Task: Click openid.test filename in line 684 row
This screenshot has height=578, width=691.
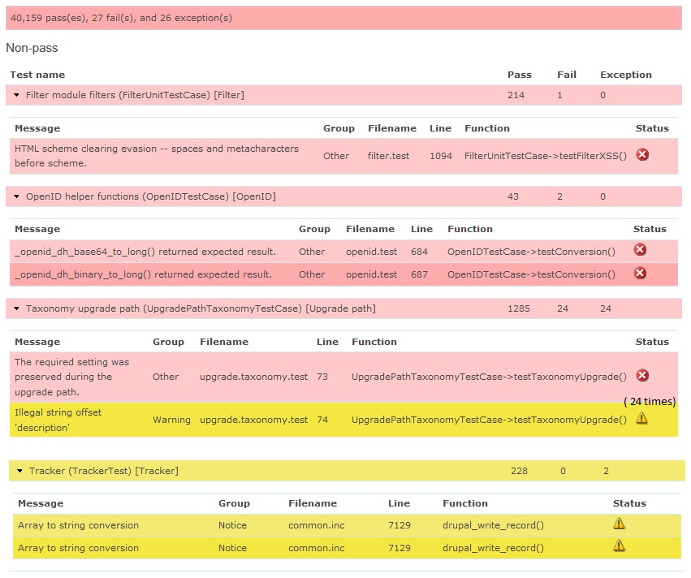Action: click(371, 252)
